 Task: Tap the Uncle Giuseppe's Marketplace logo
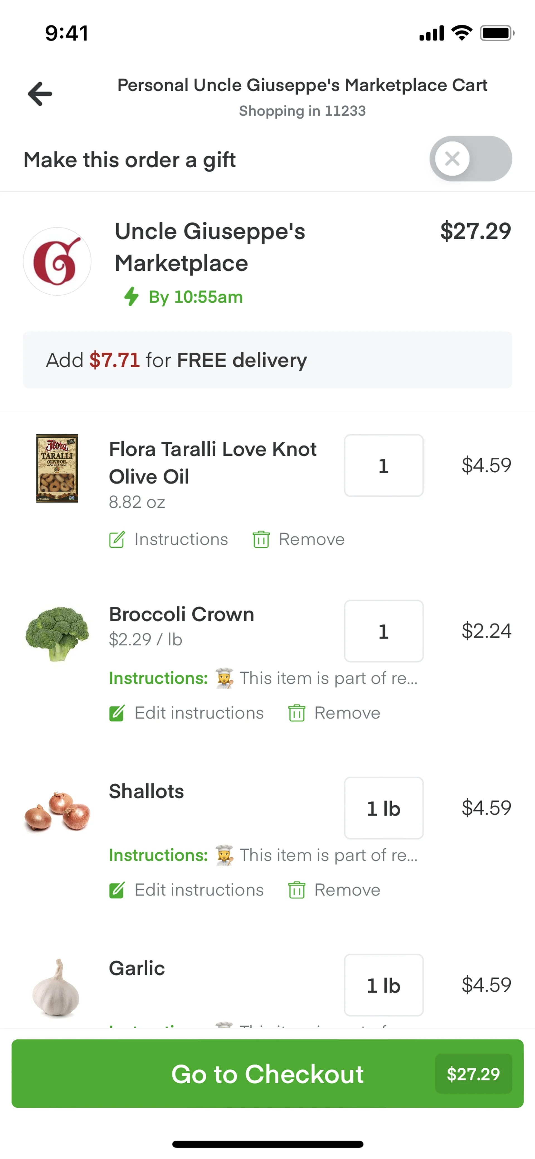[x=57, y=262]
